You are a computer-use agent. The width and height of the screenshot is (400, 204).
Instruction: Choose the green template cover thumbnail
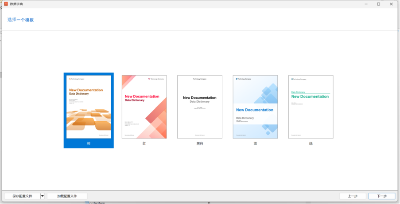click(x=311, y=107)
